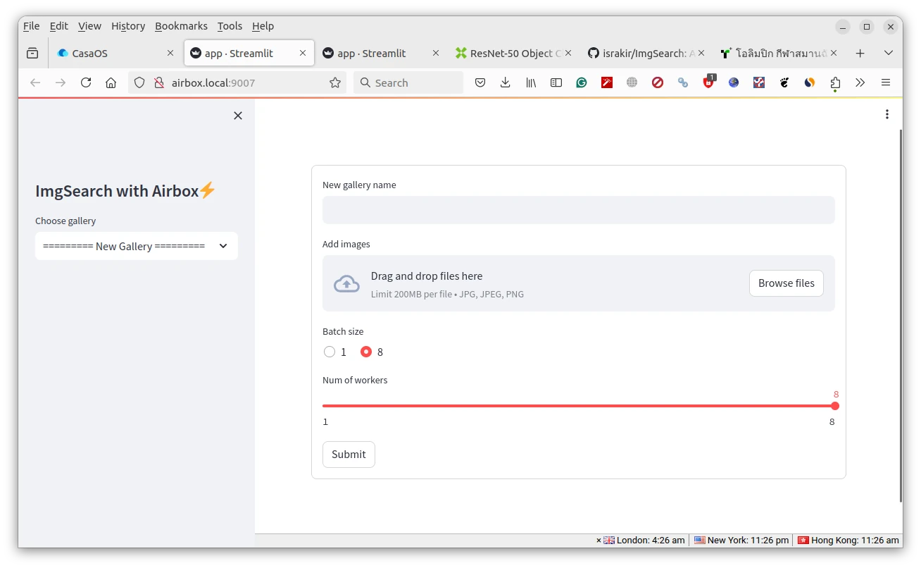Open the Tools menu
Viewport: 921px width, 568px height.
230,26
